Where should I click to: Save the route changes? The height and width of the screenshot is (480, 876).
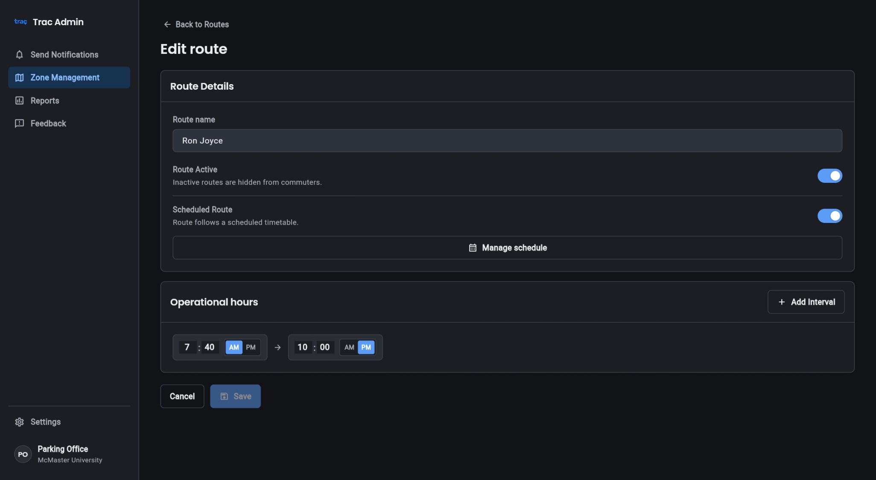click(235, 396)
